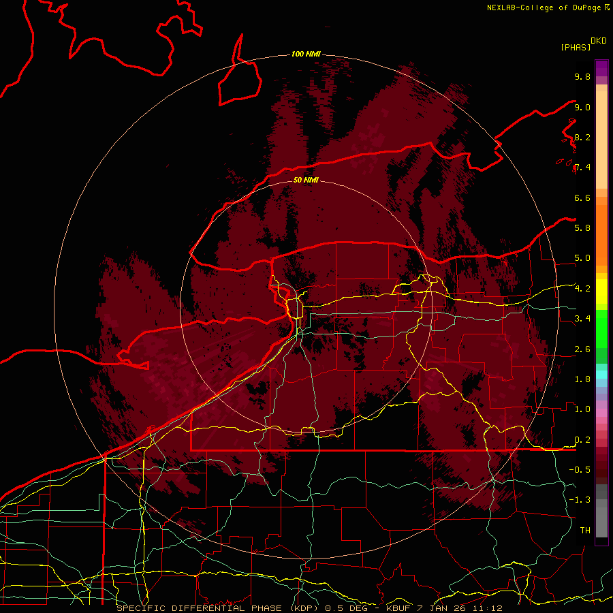This screenshot has height=613, width=613.
Task: Click the DKD label above color scale
Action: coord(599,41)
